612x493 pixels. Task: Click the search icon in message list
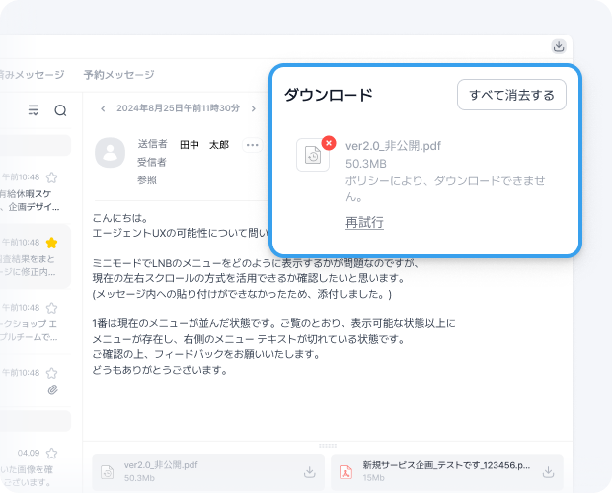[x=60, y=110]
